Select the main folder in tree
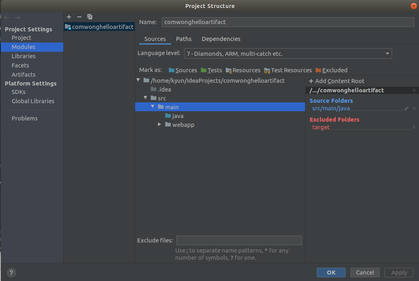Viewport: 419px width, 281px height. pyautogui.click(x=220, y=107)
